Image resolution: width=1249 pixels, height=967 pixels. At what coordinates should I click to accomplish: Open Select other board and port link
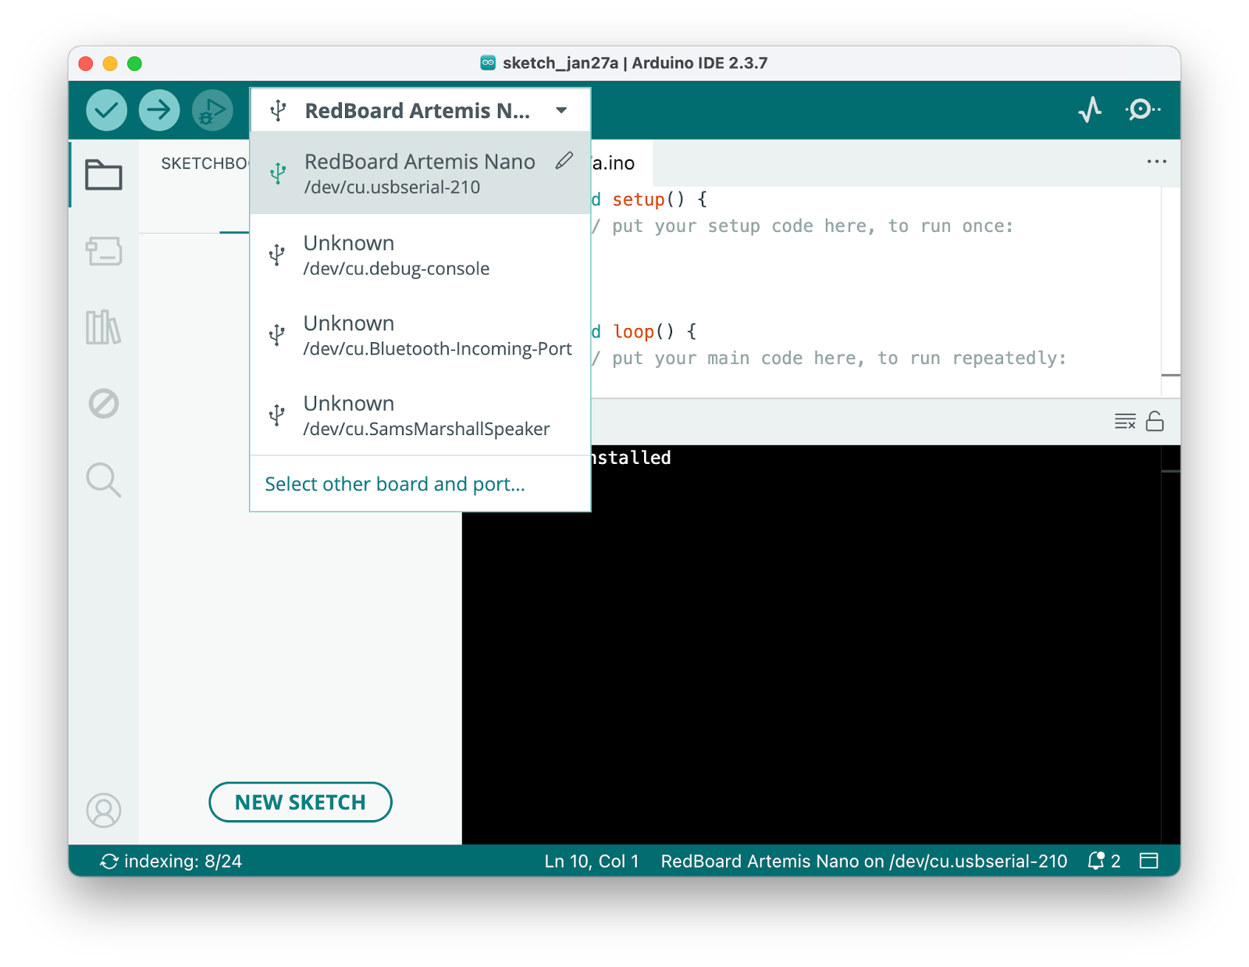point(394,484)
